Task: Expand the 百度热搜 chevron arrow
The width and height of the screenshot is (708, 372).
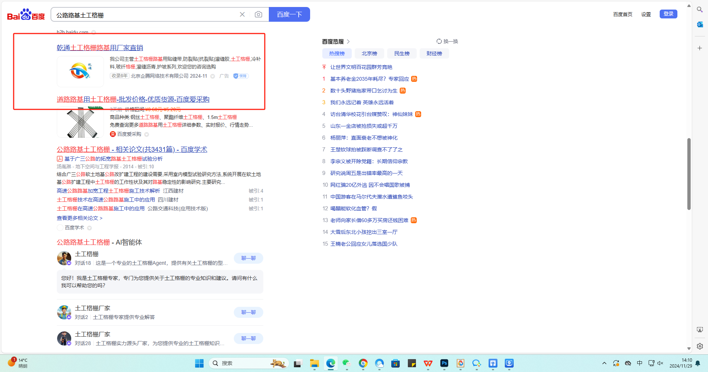Action: [x=348, y=42]
